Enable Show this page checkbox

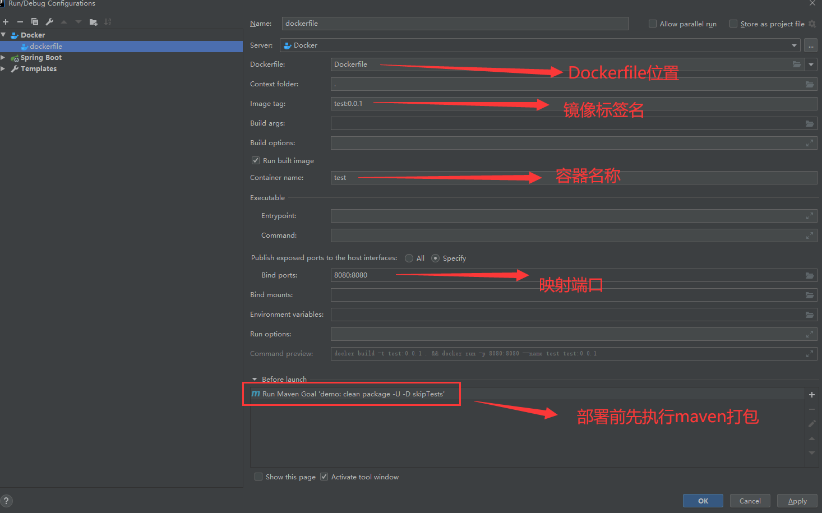(x=258, y=477)
